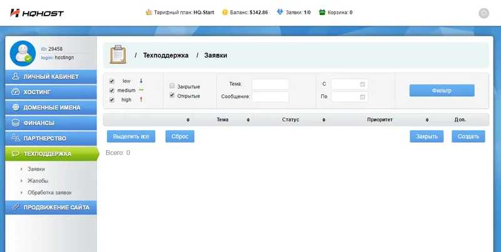Click the Заявки: 1/0 counter
This screenshot has width=501, height=252.
click(x=298, y=13)
